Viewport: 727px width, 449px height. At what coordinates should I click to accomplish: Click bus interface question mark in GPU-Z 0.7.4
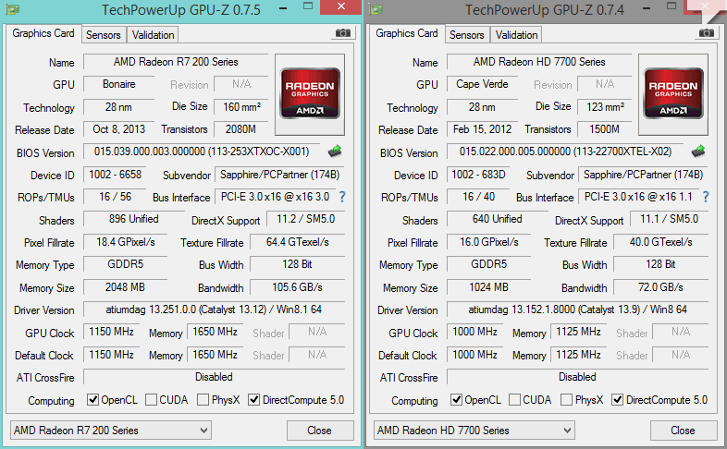(706, 197)
